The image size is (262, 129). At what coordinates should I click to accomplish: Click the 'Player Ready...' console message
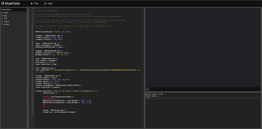[152, 96]
